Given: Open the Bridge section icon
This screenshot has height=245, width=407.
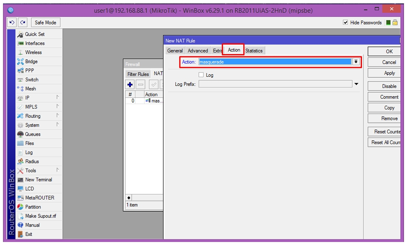Looking at the screenshot, I should [21, 62].
